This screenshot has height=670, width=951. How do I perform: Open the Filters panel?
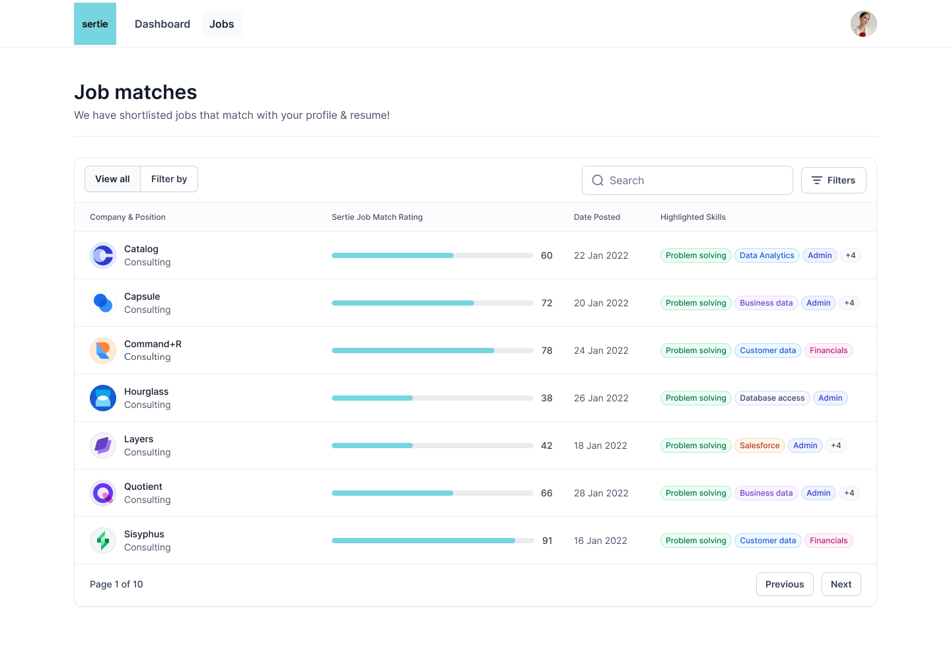(x=833, y=180)
